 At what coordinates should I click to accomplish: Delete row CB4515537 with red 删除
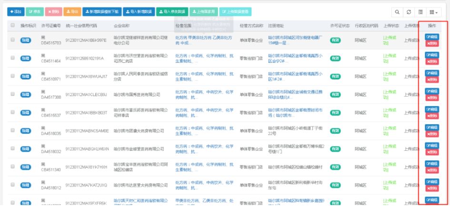pyautogui.click(x=432, y=116)
